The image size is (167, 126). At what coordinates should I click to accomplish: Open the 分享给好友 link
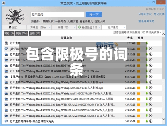tap(145, 14)
